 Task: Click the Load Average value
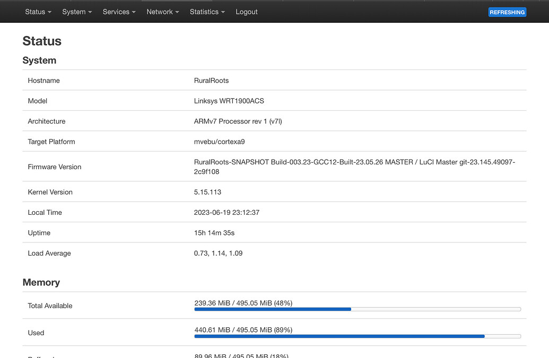(x=218, y=253)
